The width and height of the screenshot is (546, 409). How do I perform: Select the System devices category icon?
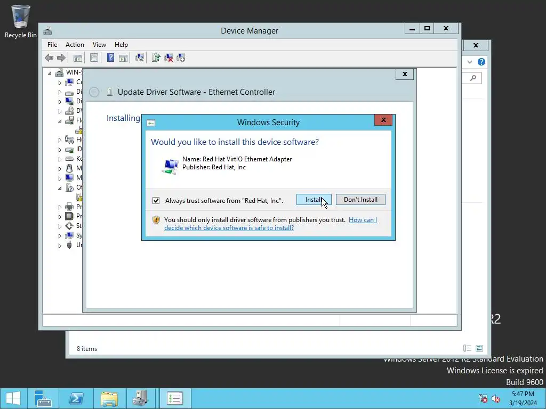(x=69, y=235)
